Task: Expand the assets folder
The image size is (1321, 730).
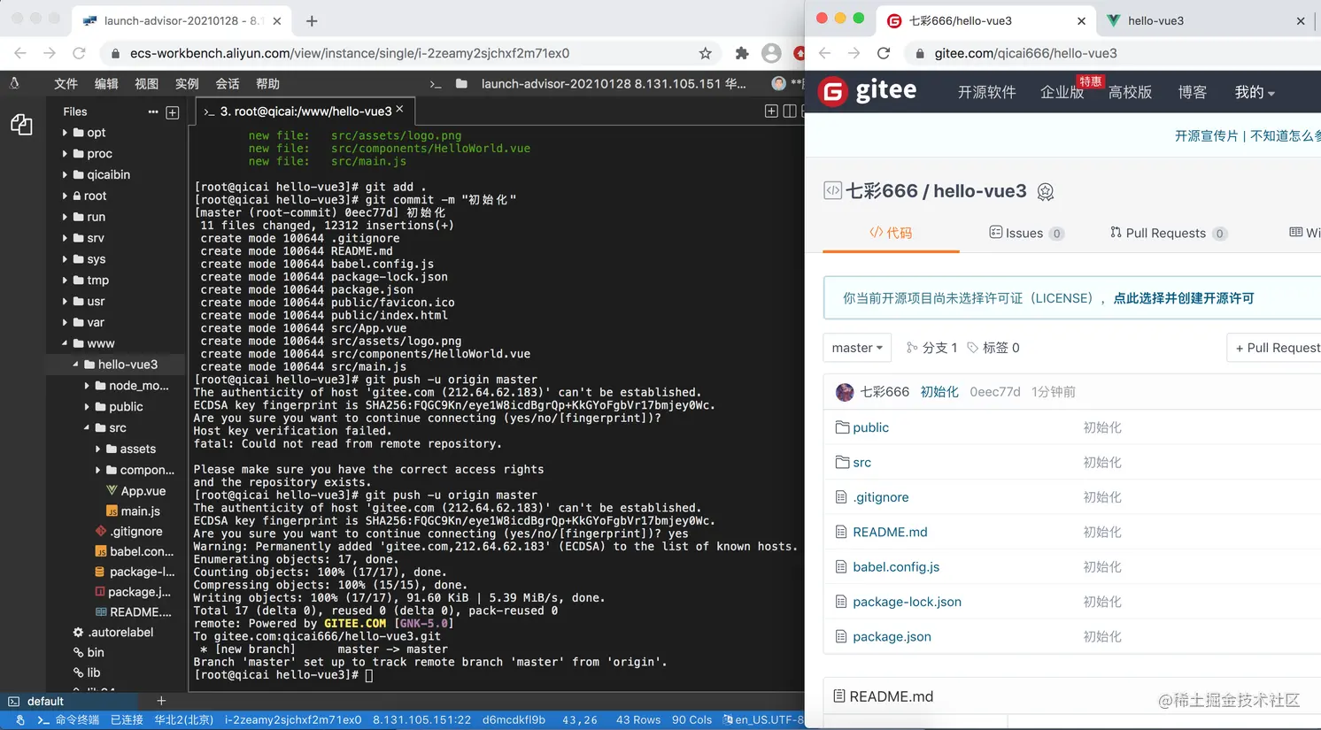Action: tap(97, 450)
